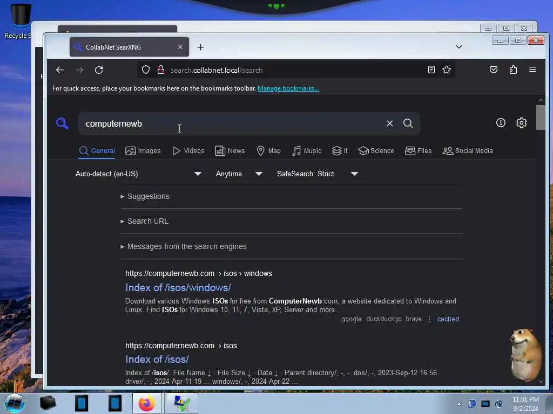
Task: Open the Index of /isos/windows/ result
Action: [178, 288]
